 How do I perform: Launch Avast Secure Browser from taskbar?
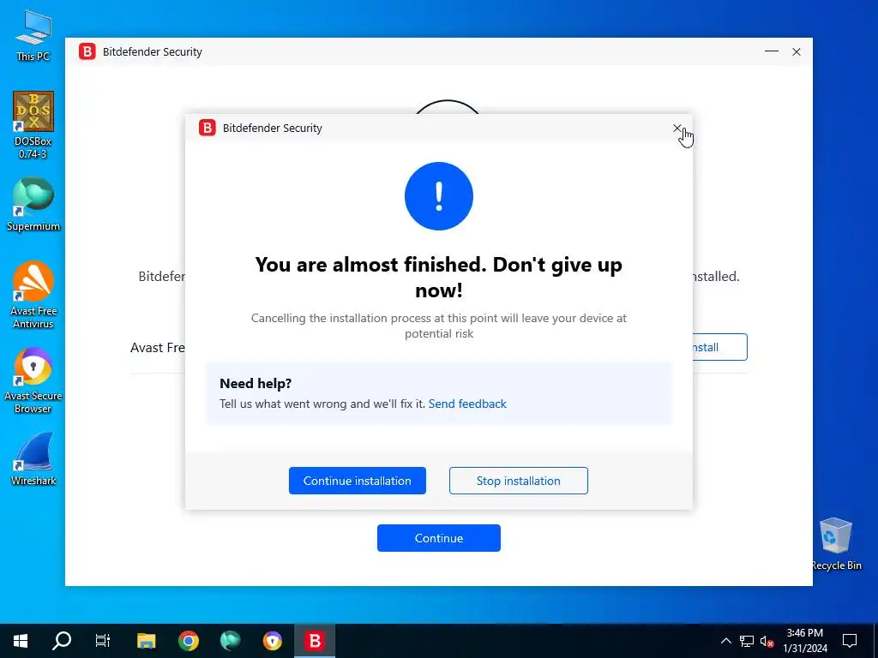point(273,641)
